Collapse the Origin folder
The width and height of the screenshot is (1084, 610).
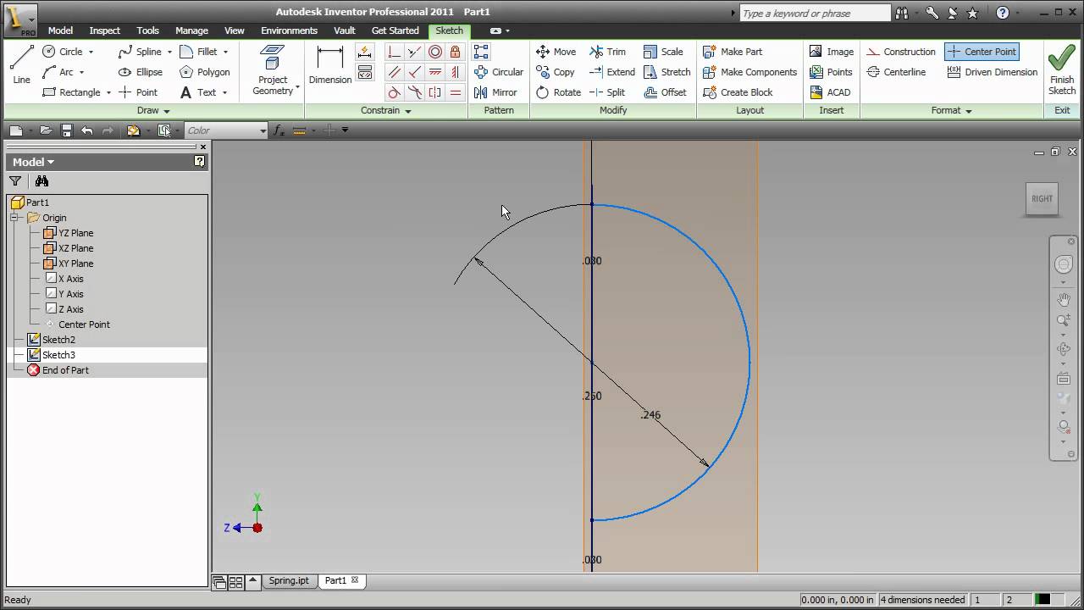(15, 218)
